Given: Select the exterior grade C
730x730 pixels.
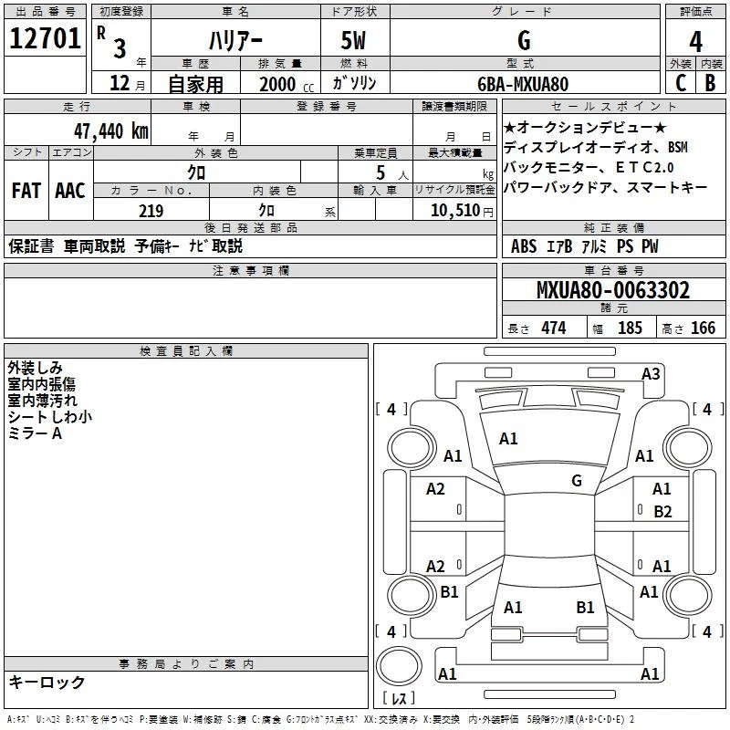Looking at the screenshot, I should [x=681, y=83].
